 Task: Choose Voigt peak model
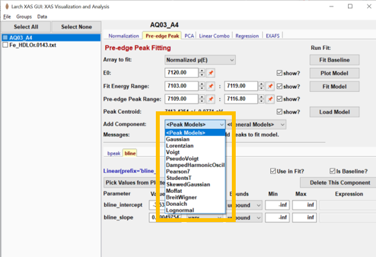point(195,152)
